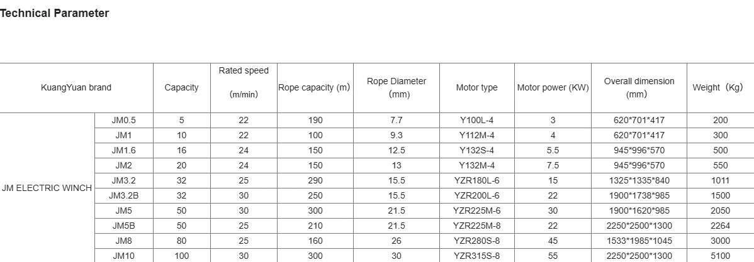Select the Motor power (KW) header
754x262 pixels.
coord(553,88)
